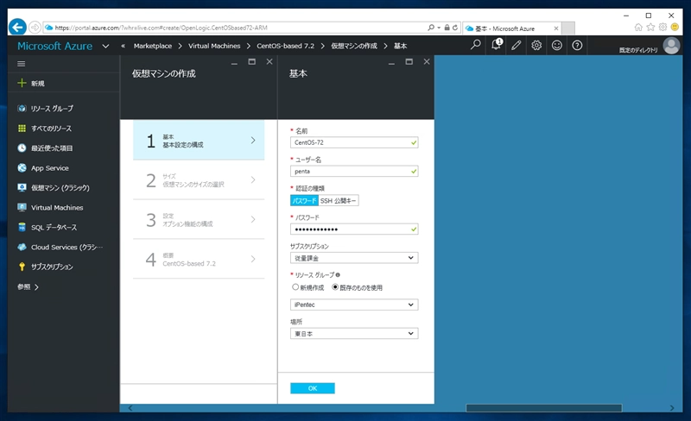Go to Virtual Machines breadcrumb

[214, 46]
